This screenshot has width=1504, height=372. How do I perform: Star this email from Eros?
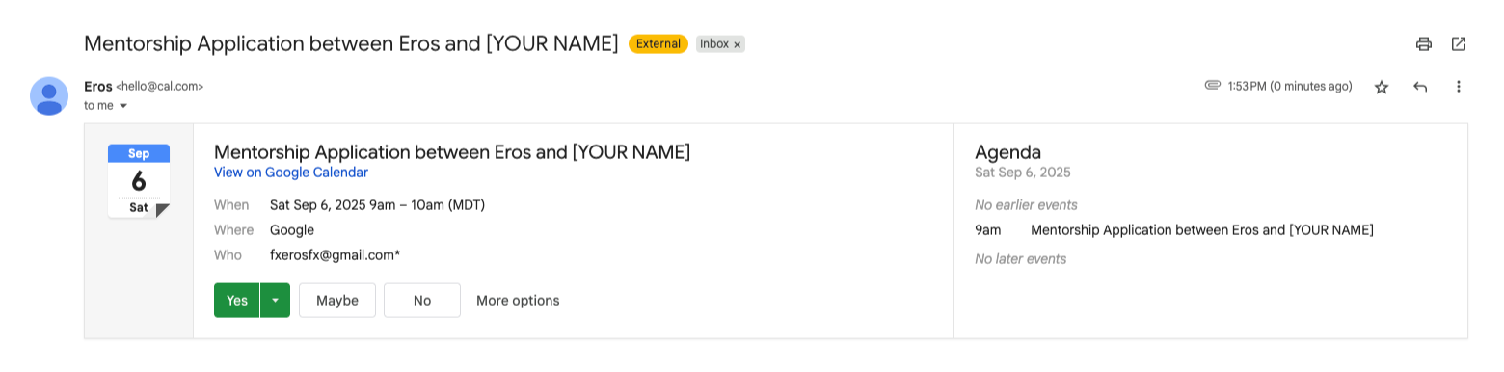tap(1382, 87)
